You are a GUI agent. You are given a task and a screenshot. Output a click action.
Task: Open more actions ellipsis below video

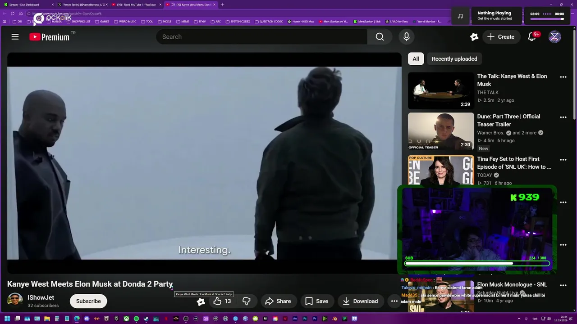[394, 301]
